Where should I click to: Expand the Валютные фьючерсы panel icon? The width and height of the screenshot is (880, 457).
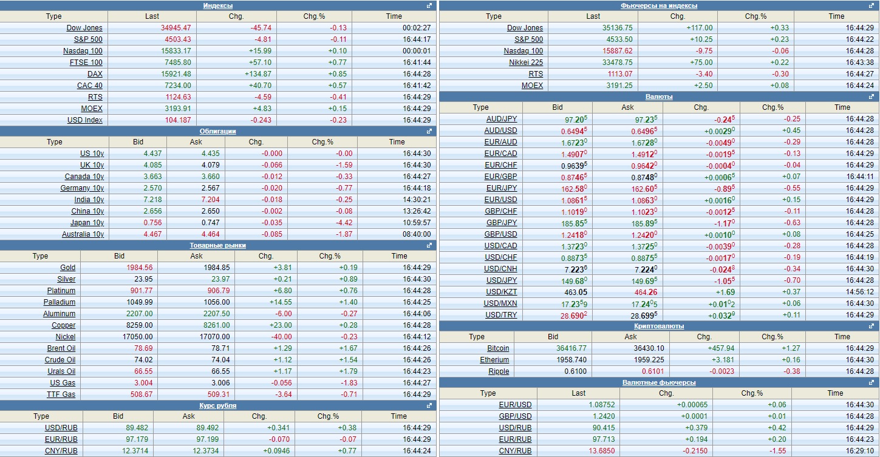pyautogui.click(x=872, y=382)
